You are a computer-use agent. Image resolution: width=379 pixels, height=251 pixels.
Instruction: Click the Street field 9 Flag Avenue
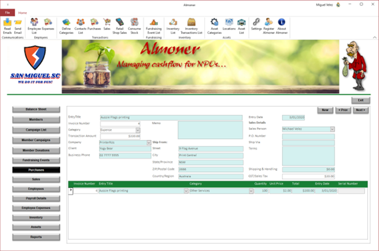(x=211, y=148)
